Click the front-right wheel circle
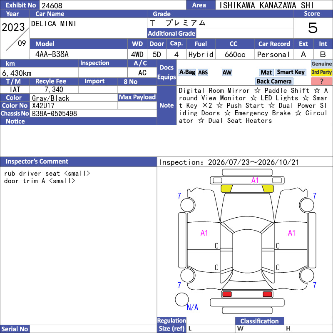 point(307,205)
